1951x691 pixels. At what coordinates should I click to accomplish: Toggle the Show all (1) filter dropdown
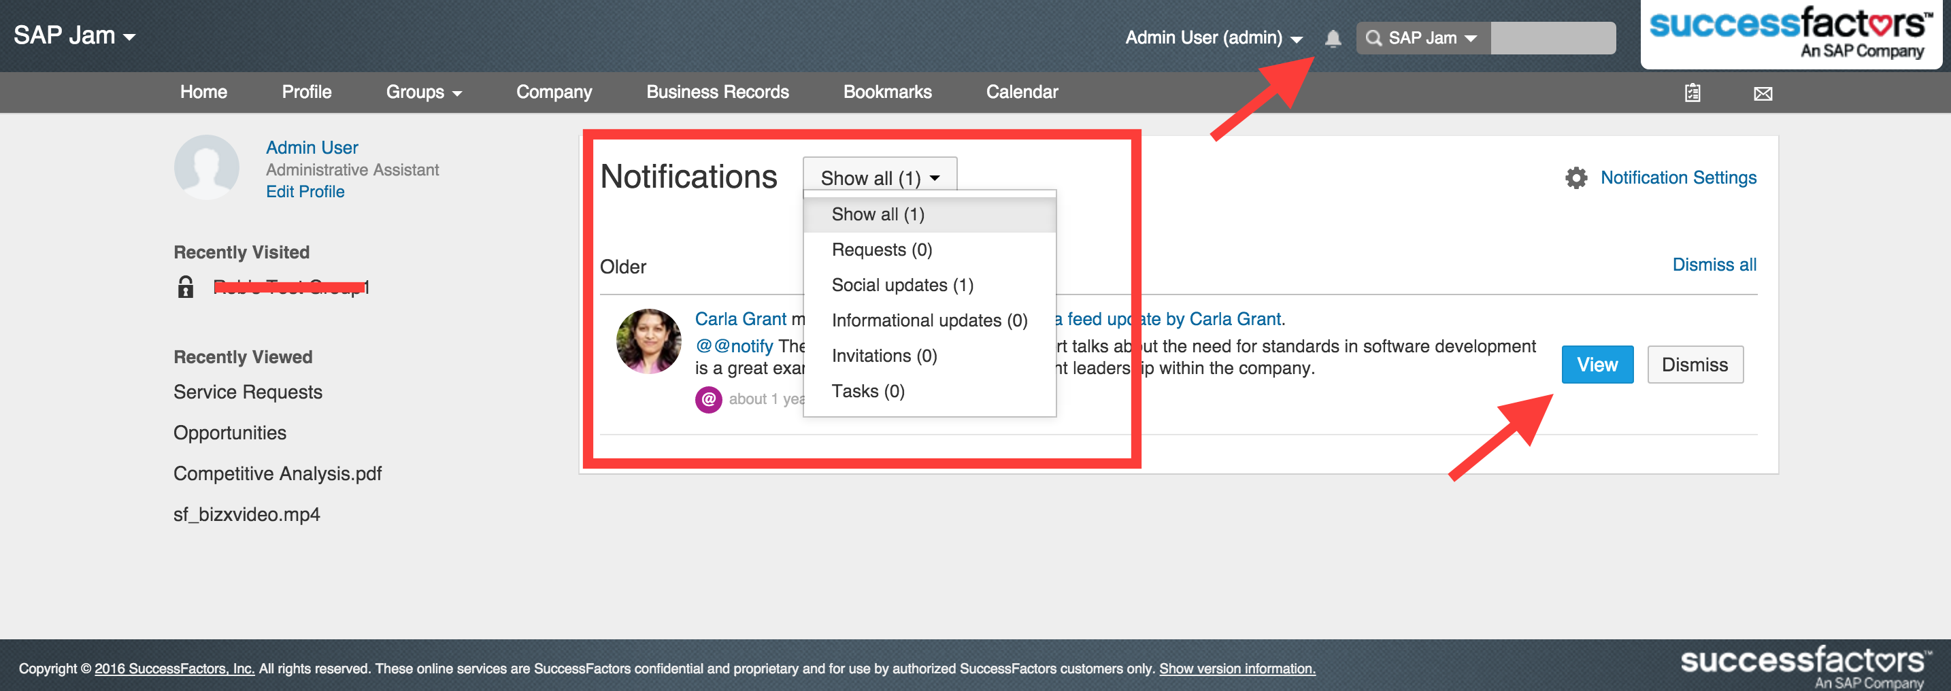[880, 177]
